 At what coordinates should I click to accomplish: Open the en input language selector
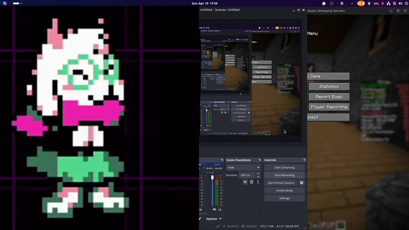[376, 3]
